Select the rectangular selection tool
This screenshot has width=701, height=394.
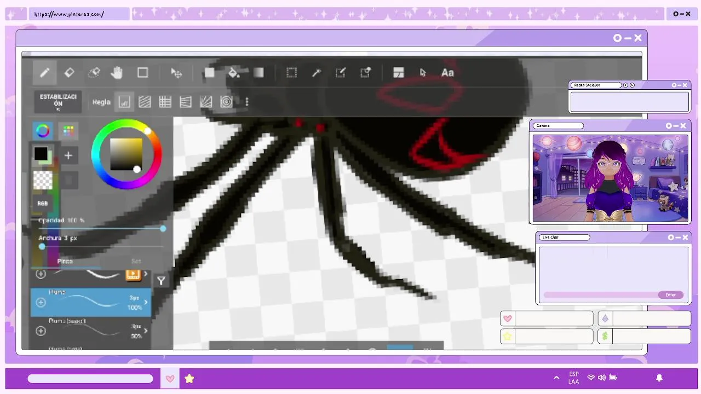292,73
